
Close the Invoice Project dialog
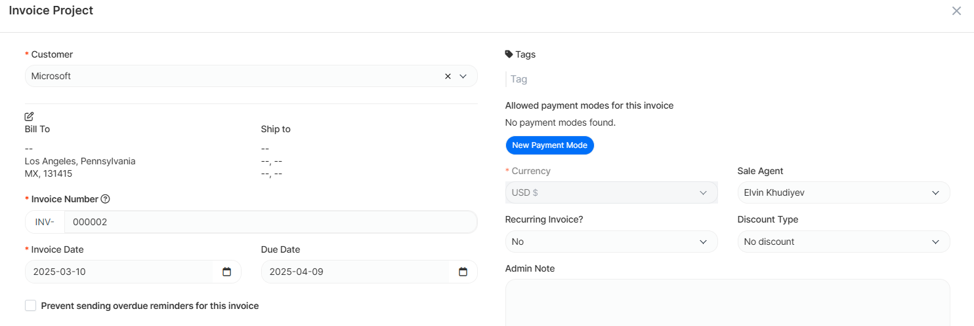pyautogui.click(x=956, y=11)
